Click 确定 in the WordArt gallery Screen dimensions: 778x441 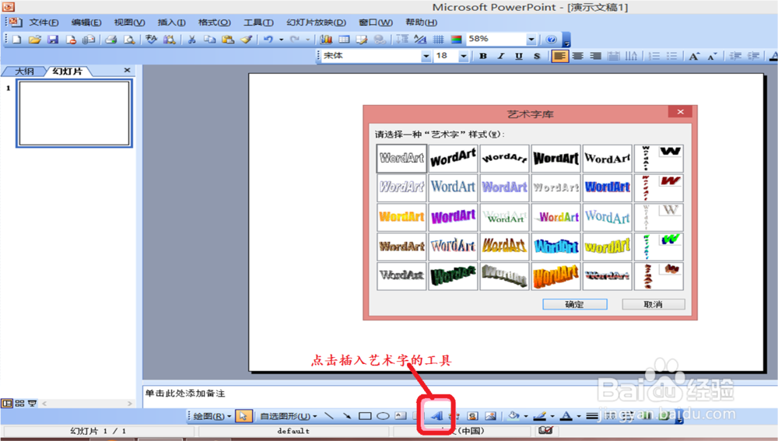575,304
